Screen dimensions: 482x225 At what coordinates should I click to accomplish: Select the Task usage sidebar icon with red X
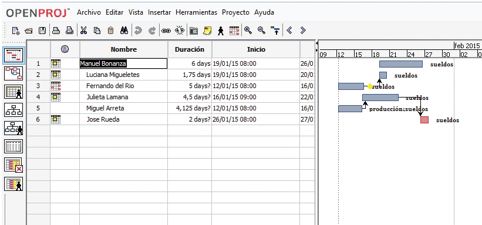coord(14,165)
